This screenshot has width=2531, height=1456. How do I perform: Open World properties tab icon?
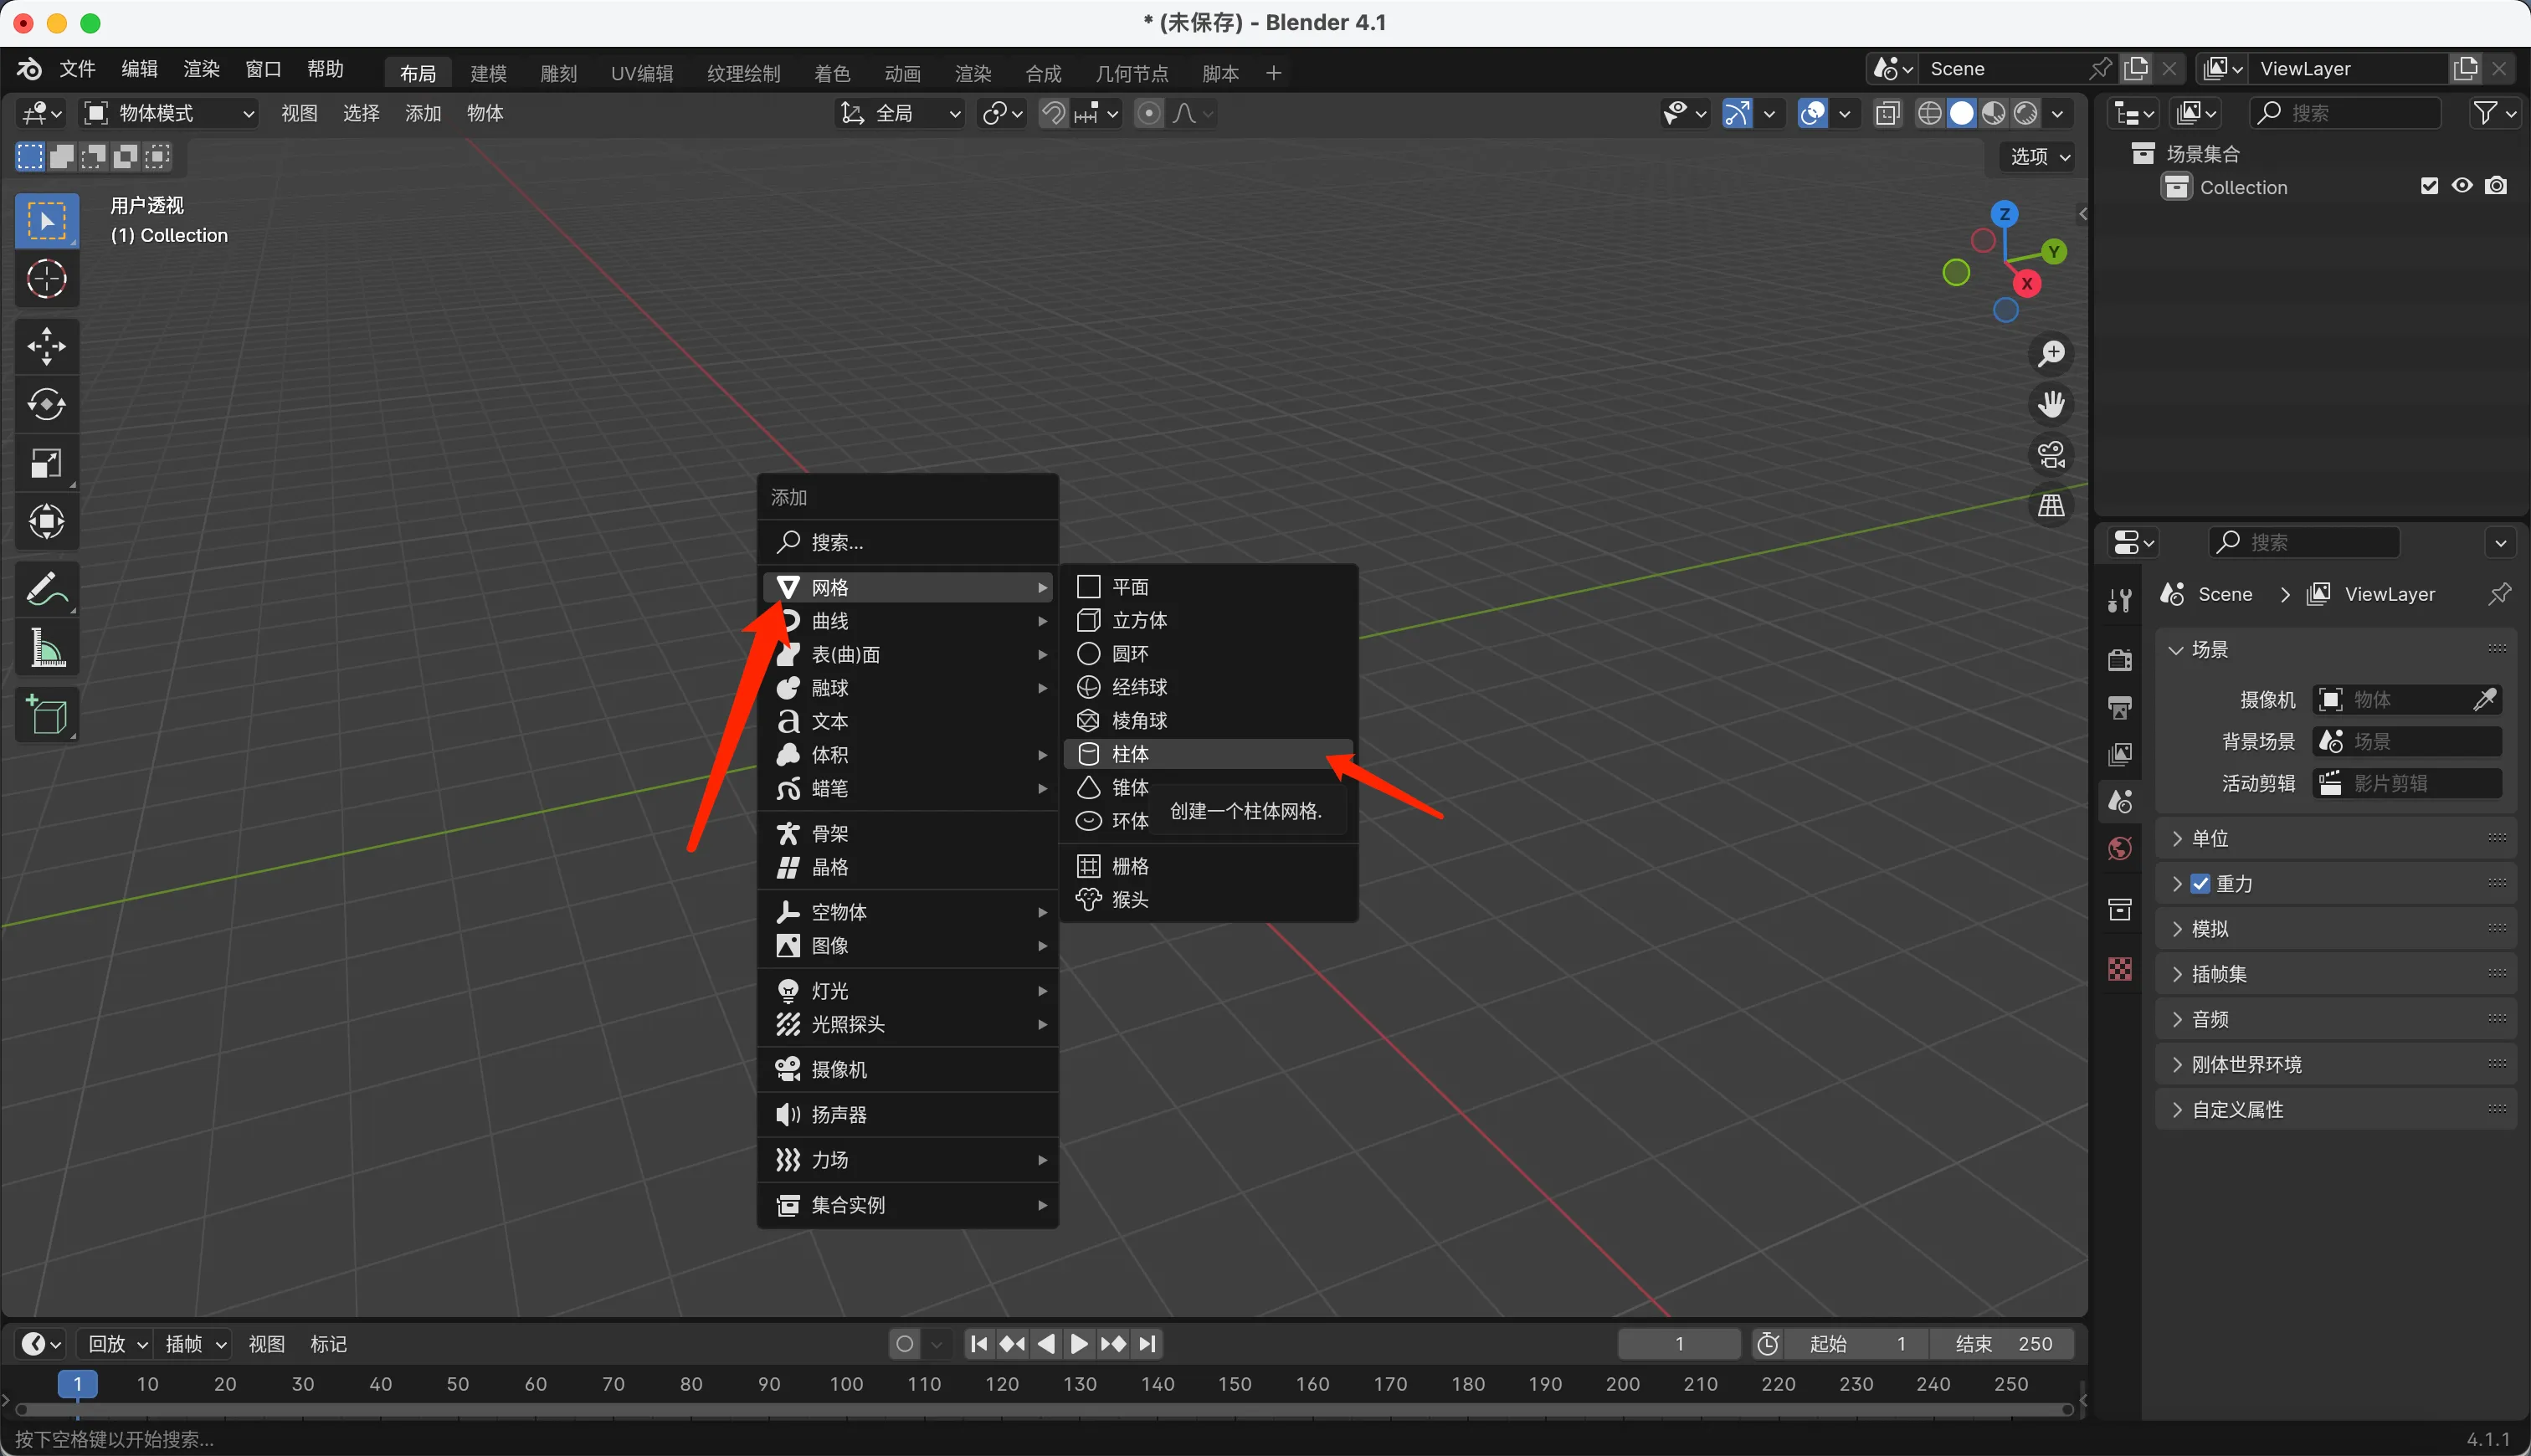pyautogui.click(x=2119, y=849)
